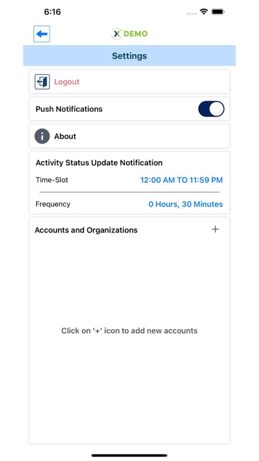Click the red Logout text
259x461 pixels.
click(x=67, y=81)
